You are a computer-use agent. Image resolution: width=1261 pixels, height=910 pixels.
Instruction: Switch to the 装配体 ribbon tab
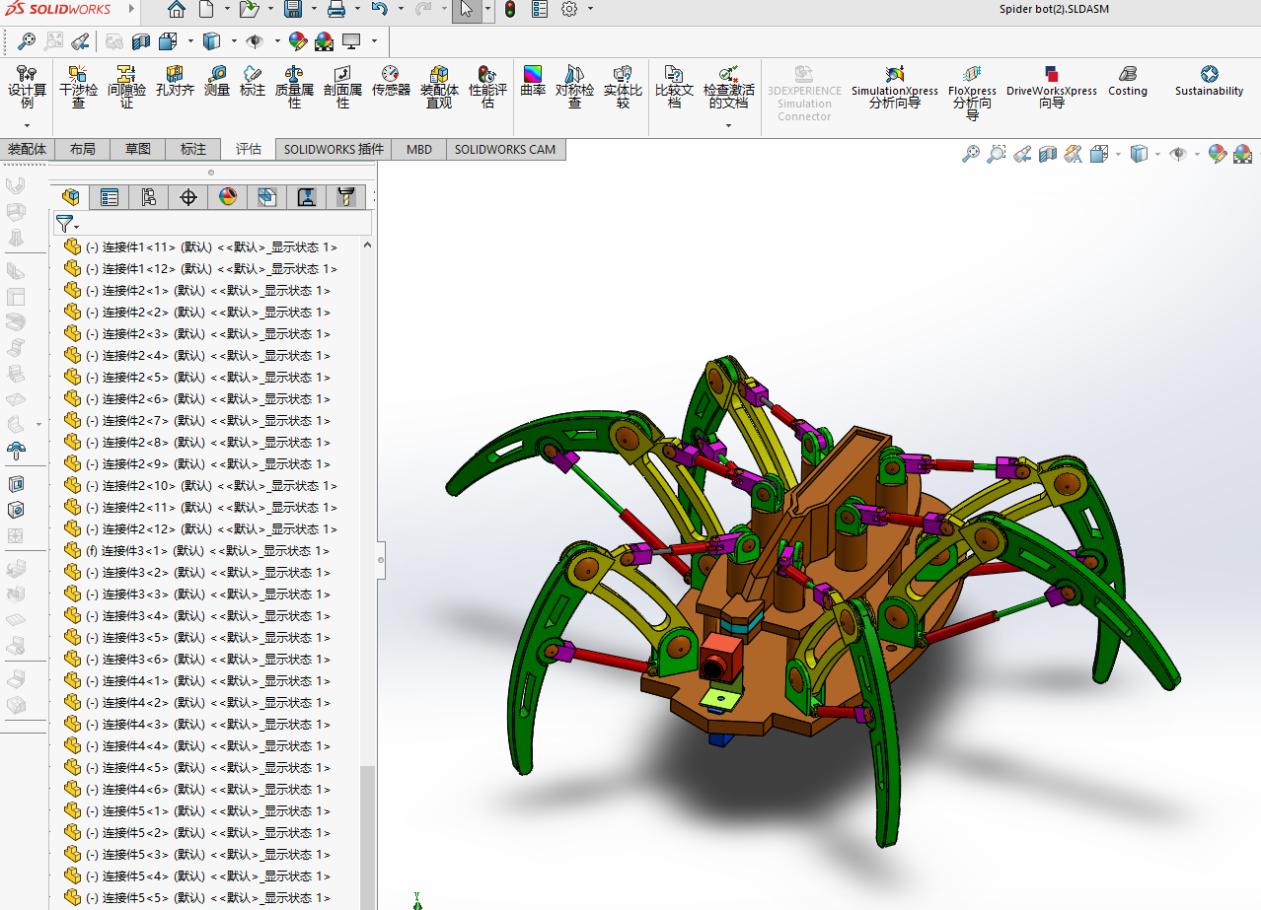[28, 149]
